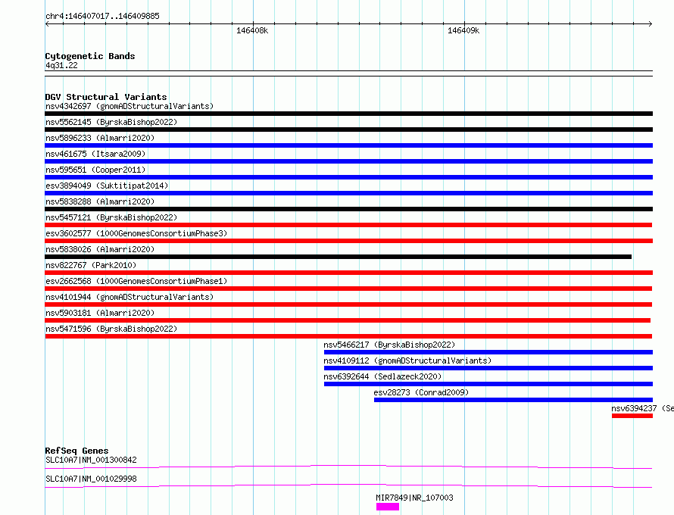Select red bar of nsv822767

(348, 273)
